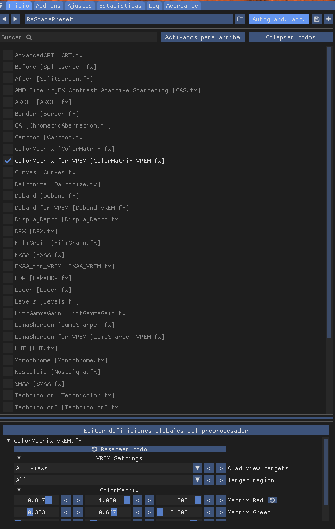Enable the SMAA effect checkbox

(x=8, y=384)
